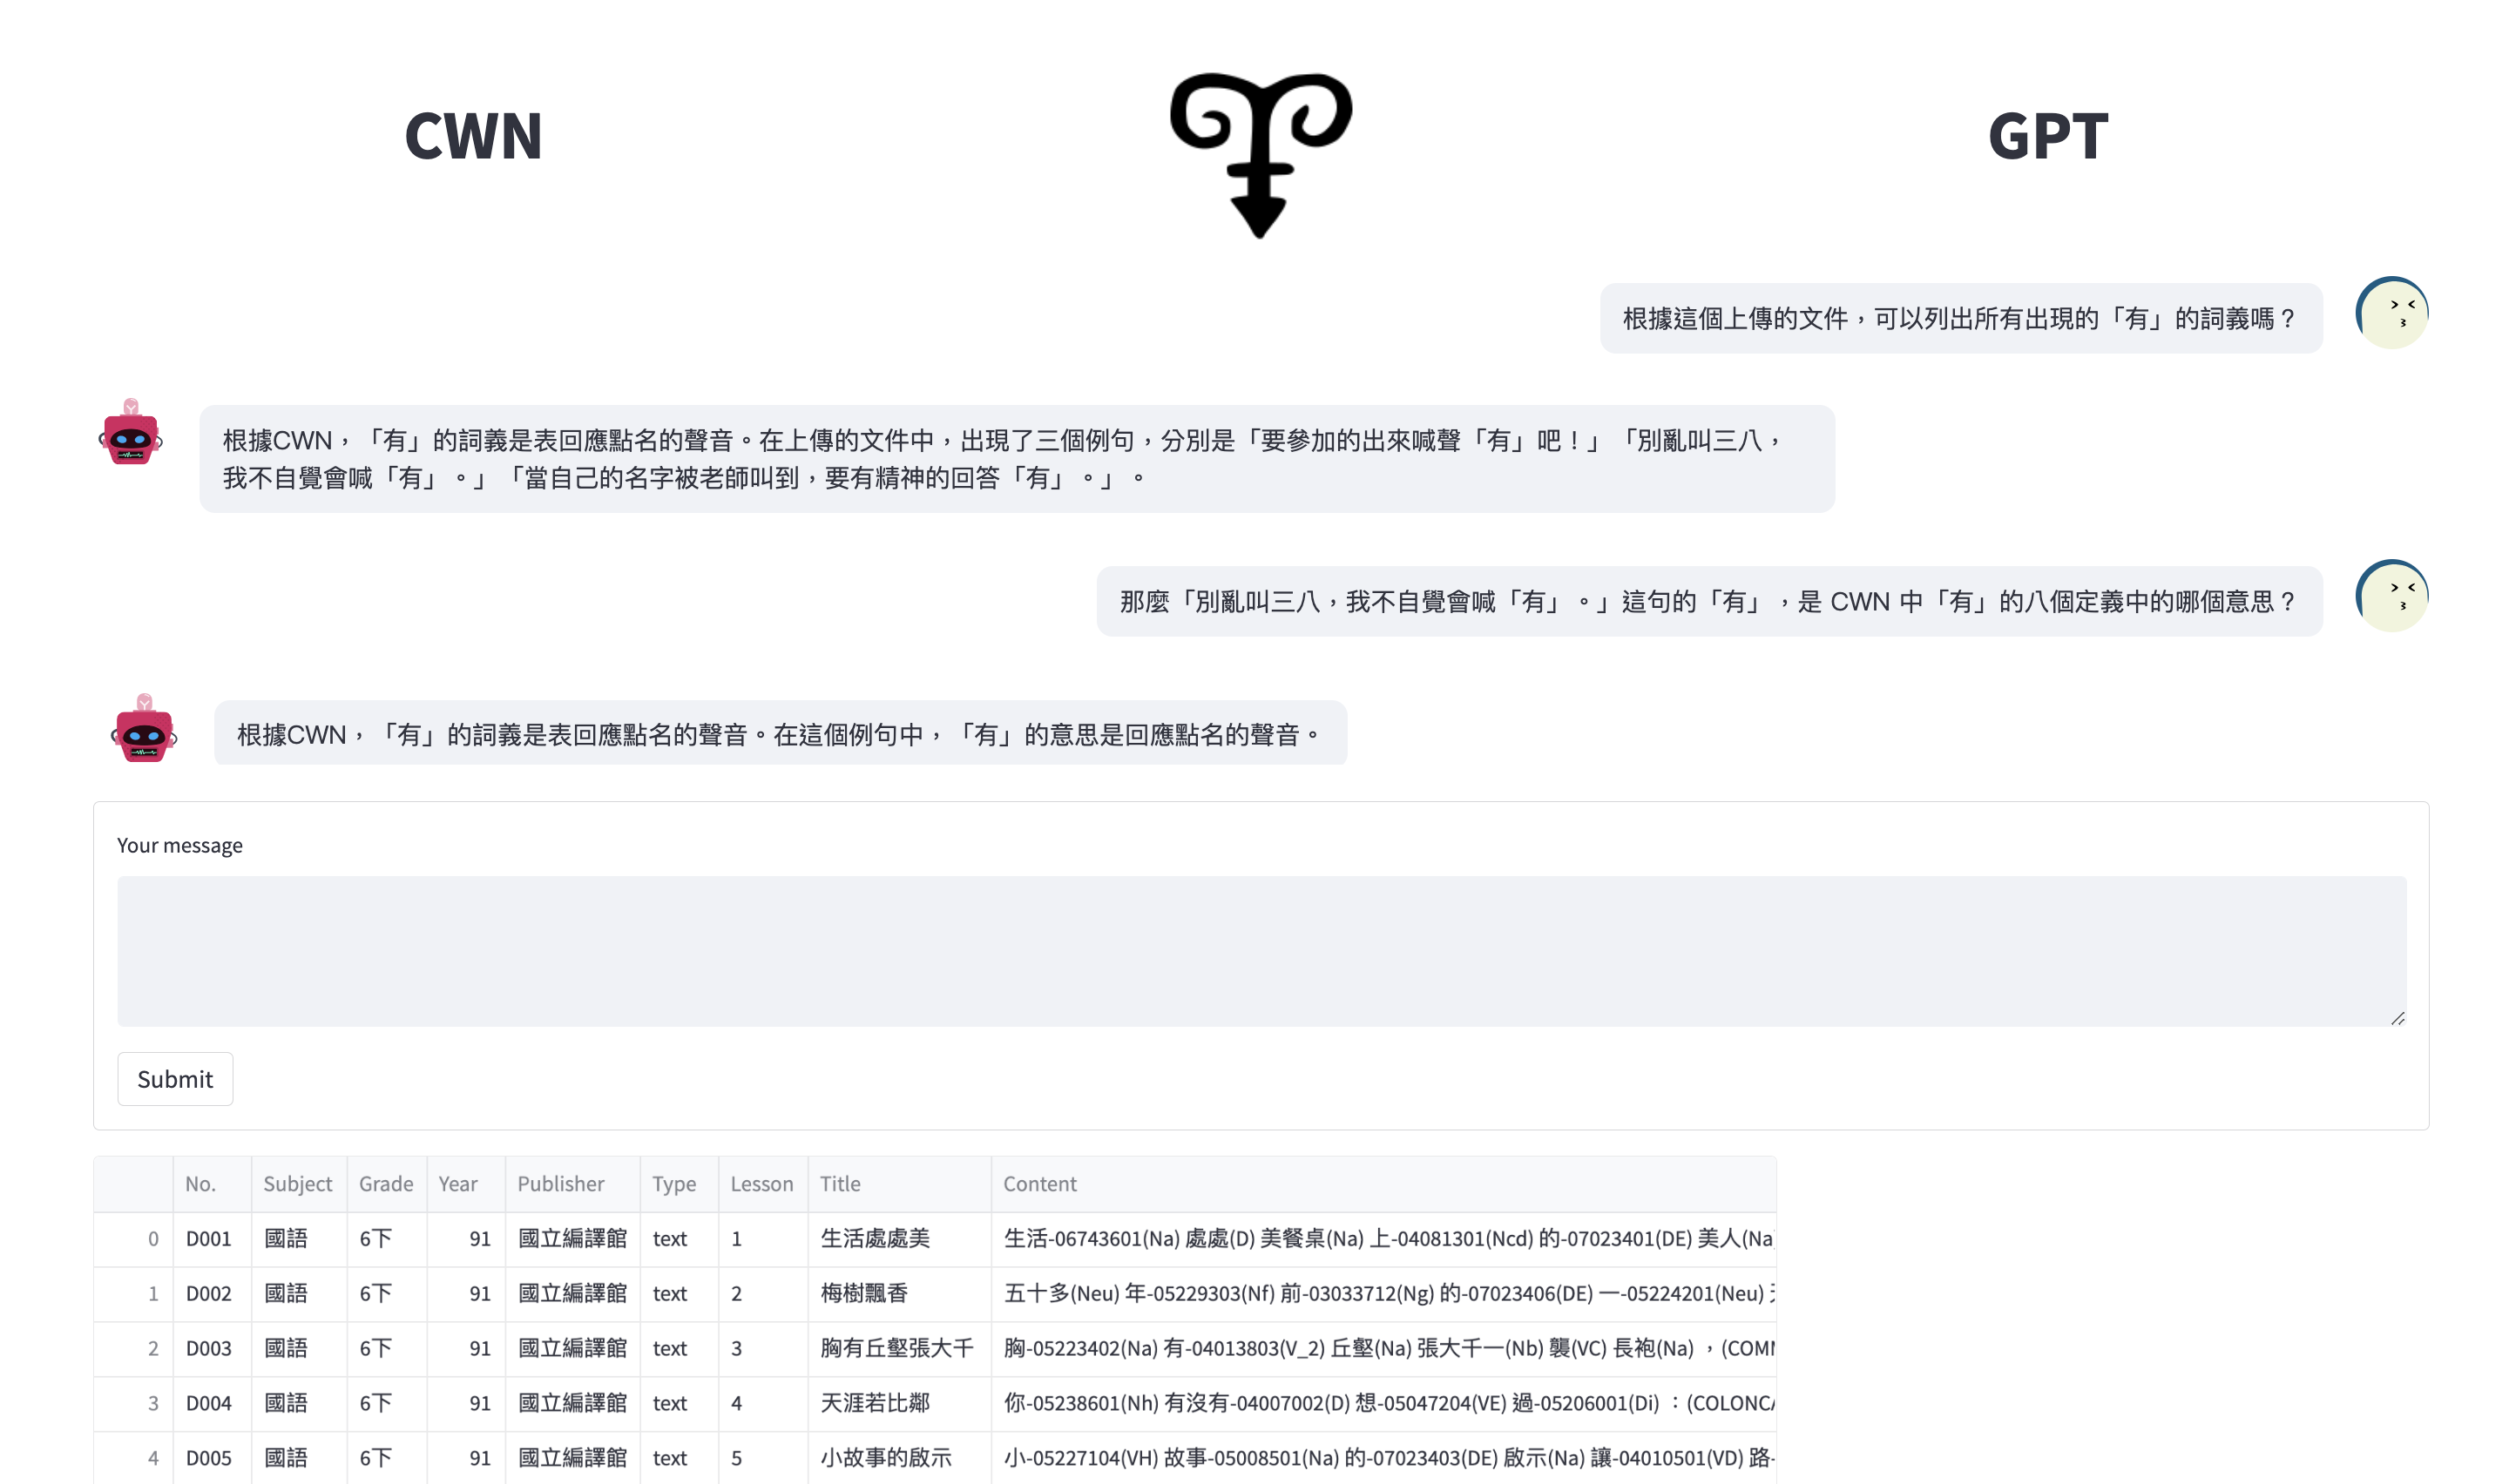The image size is (2509, 1484).
Task: Click the title cell 生活處處美
Action: tap(875, 1239)
